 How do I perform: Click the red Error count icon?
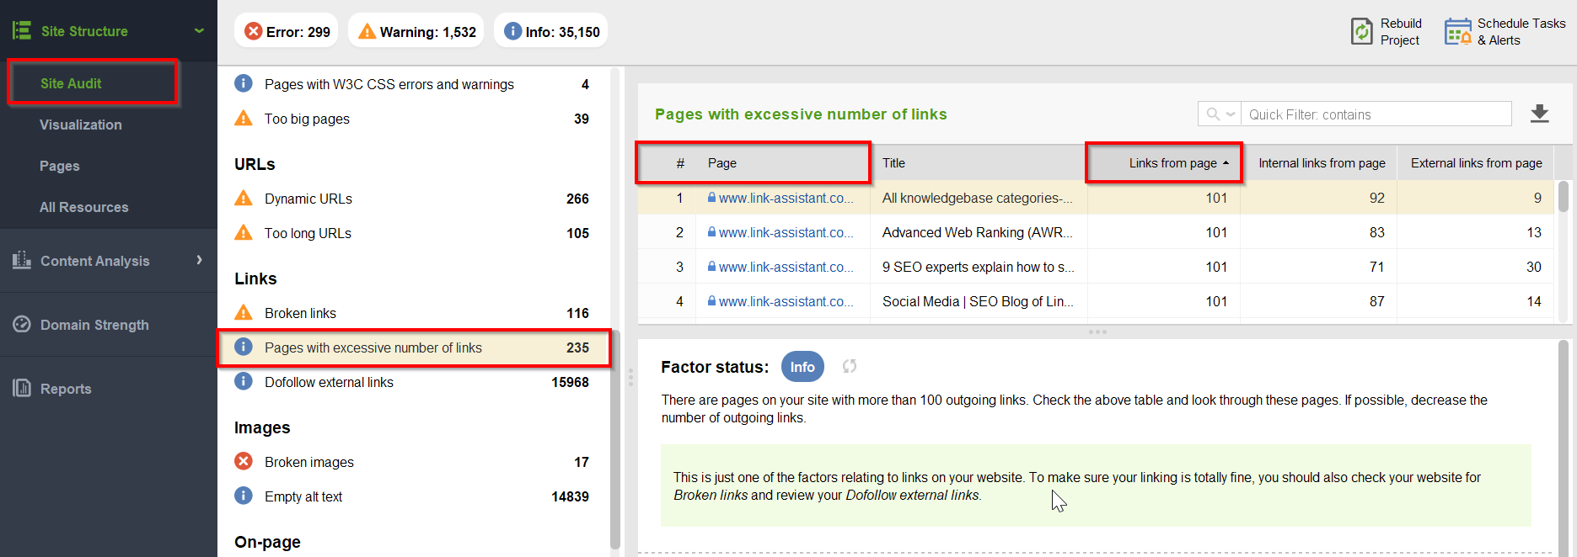tap(253, 31)
